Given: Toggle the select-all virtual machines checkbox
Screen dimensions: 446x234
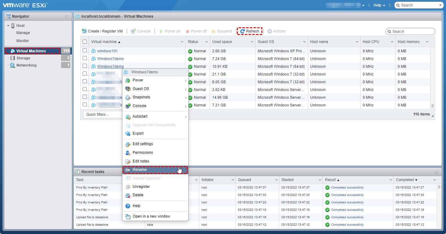Looking at the screenshot, I should [85, 42].
